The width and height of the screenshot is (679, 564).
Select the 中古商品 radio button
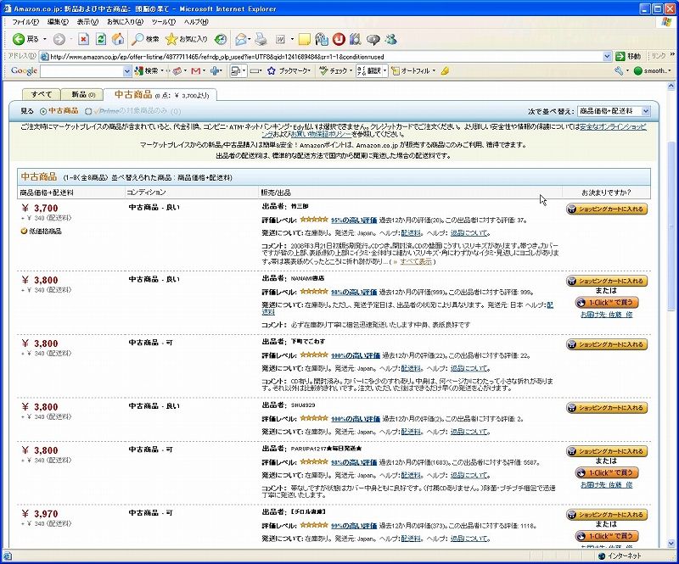click(x=43, y=111)
